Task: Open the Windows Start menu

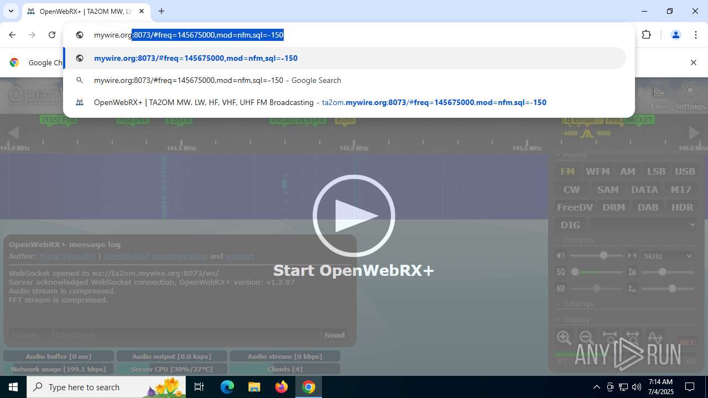Action: point(13,387)
